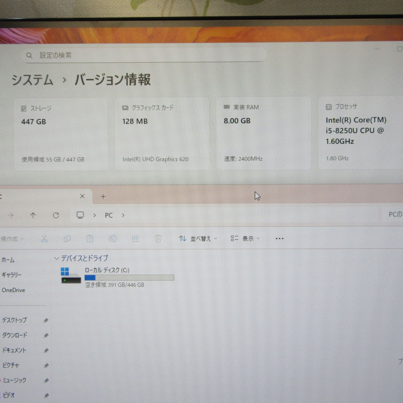
Task: Toggle the pin beside ピクチャ
Action: point(46,365)
